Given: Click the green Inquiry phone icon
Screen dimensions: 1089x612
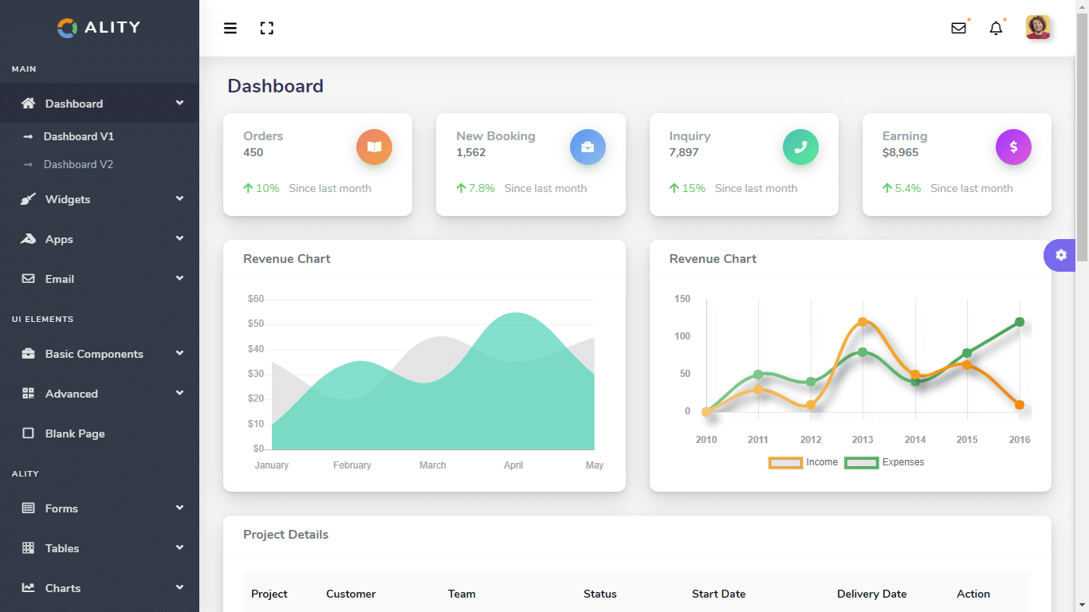Looking at the screenshot, I should coord(800,147).
